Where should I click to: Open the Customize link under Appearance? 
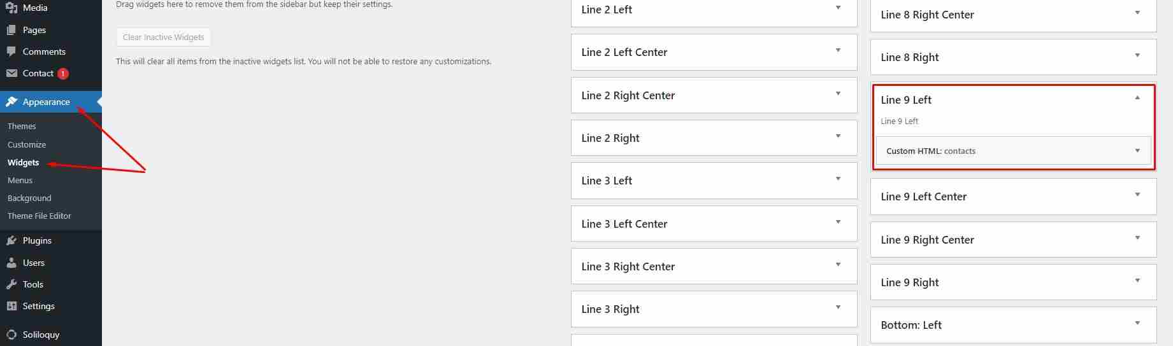pyautogui.click(x=27, y=144)
